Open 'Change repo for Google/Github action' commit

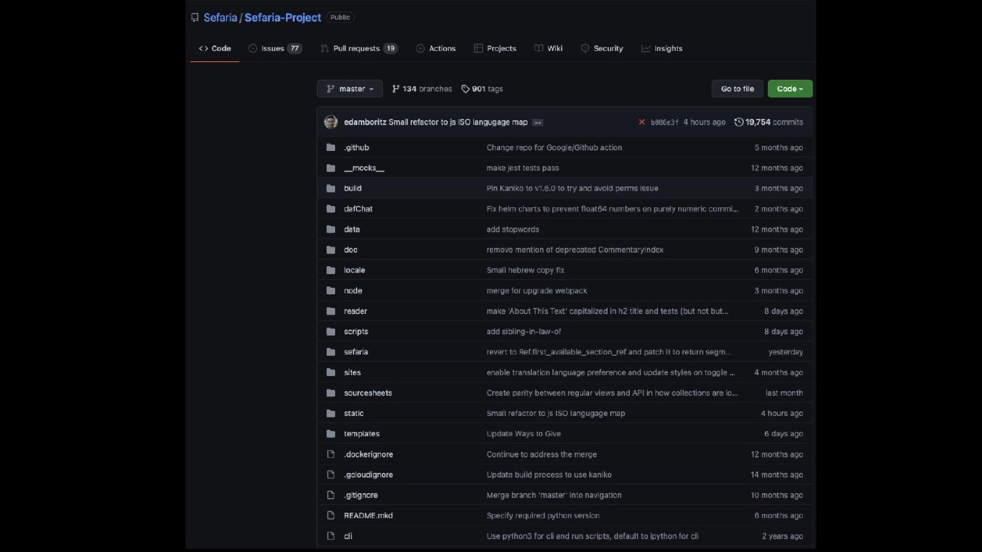click(554, 147)
